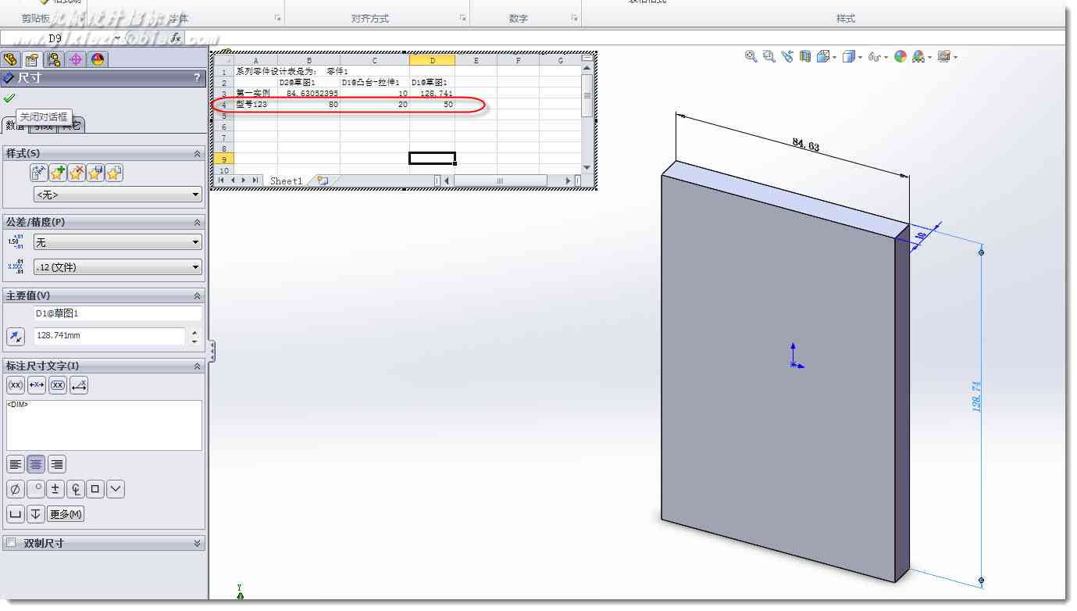Viewport: 1077px width, 611px height.
Task: Collapse the 样式(S) section
Action: click(197, 154)
